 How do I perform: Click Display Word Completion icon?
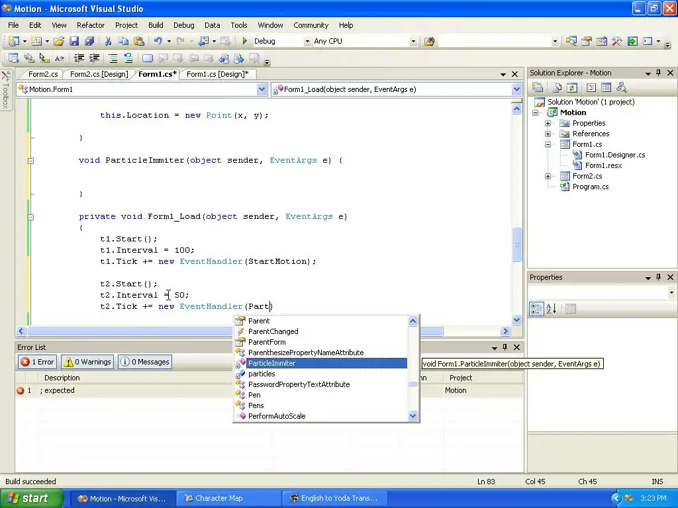coord(59,58)
